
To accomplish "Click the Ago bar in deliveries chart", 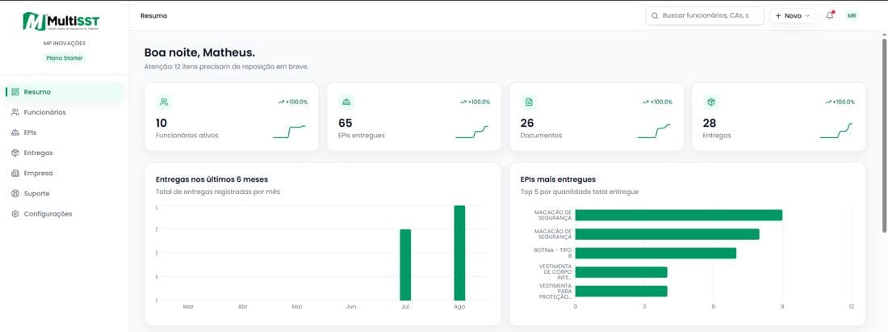I will [459, 253].
